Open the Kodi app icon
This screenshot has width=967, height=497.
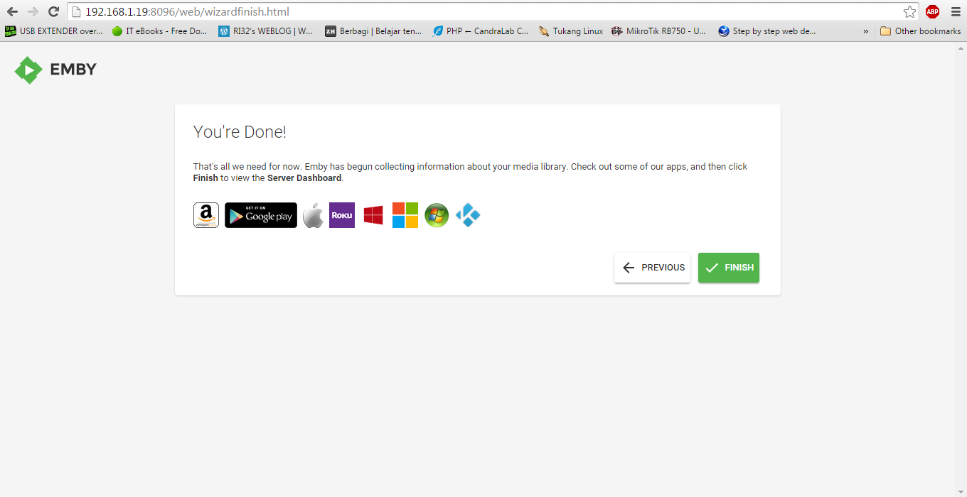pyautogui.click(x=468, y=215)
